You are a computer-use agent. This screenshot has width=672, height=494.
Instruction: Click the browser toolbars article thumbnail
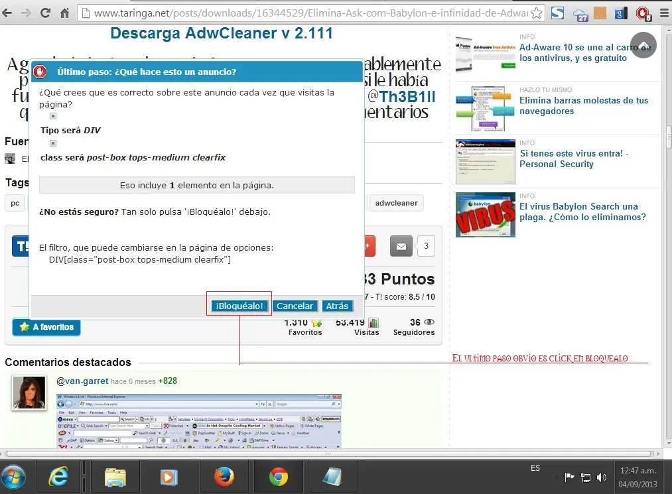pyautogui.click(x=486, y=108)
